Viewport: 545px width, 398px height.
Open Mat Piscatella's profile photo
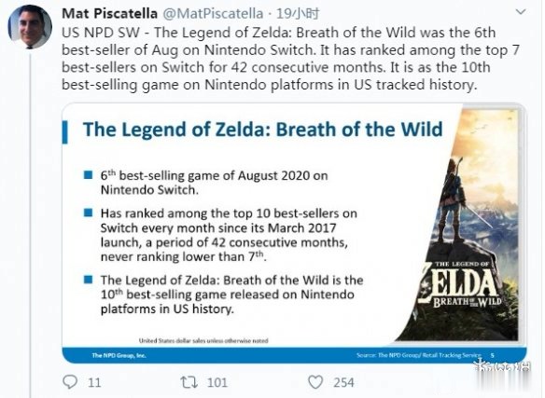click(30, 27)
